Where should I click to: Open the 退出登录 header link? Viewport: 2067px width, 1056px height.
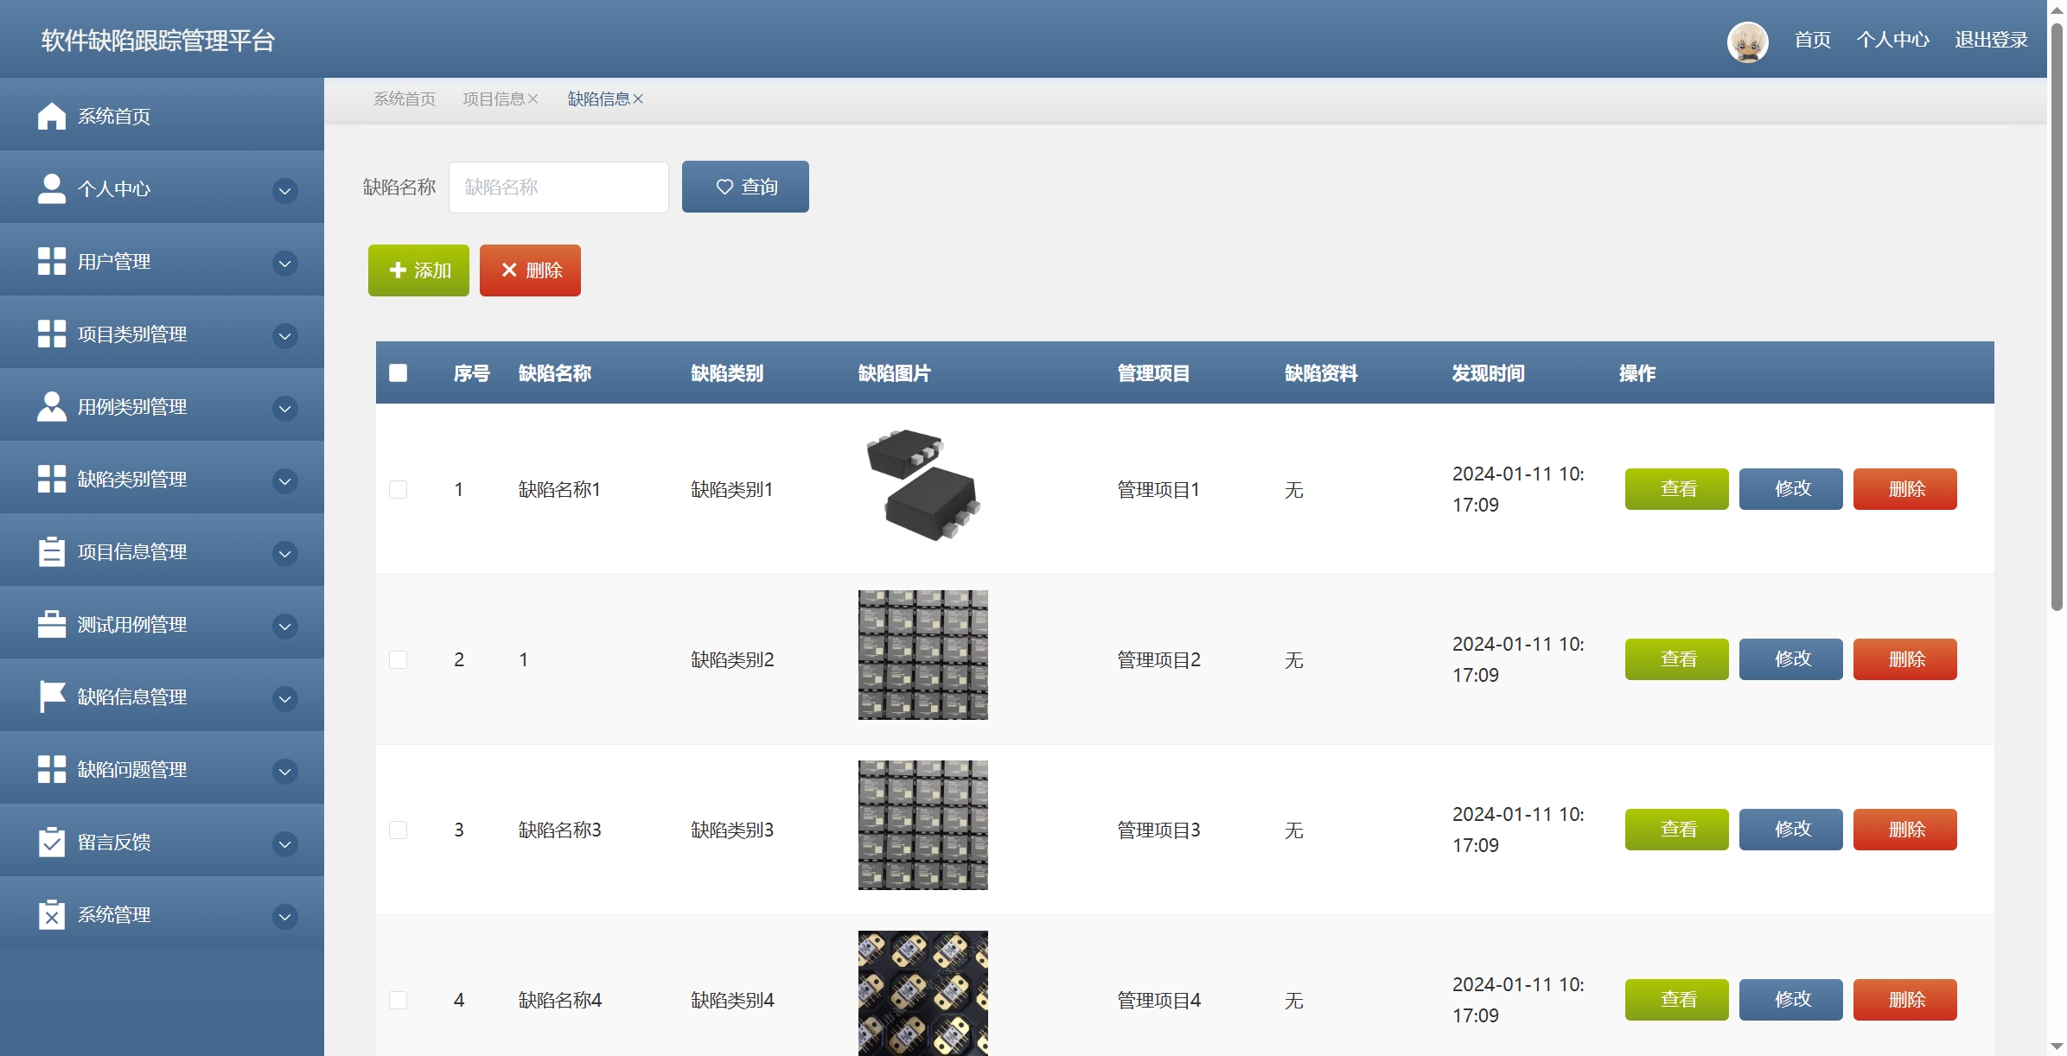[1991, 40]
